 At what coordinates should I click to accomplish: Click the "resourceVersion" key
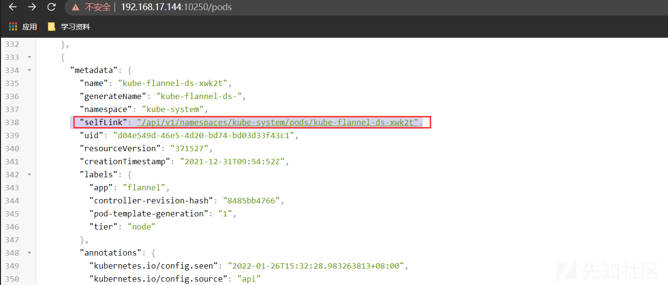pyautogui.click(x=120, y=148)
